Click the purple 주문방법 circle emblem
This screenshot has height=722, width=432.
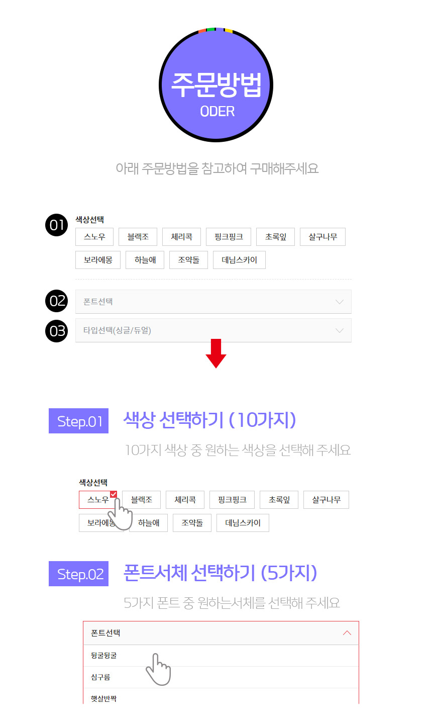click(216, 85)
